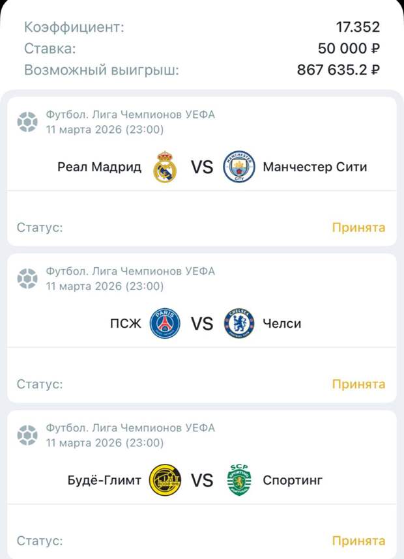Click the possible winnings 867 635.2 ₽
Viewport: 404px width, 559px height.
click(338, 70)
